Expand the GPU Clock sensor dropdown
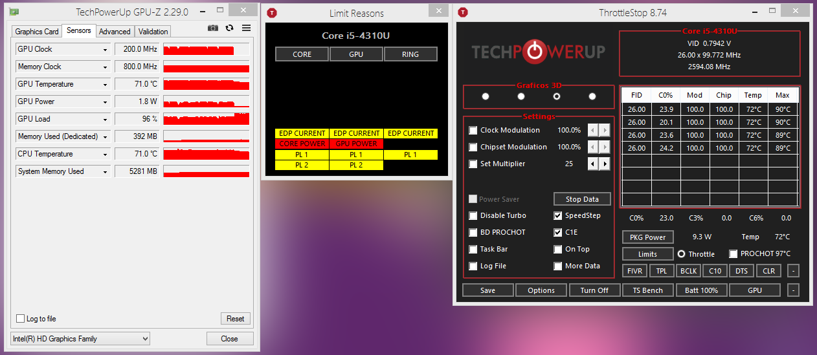Viewport: 817px width, 355px height. coord(105,49)
